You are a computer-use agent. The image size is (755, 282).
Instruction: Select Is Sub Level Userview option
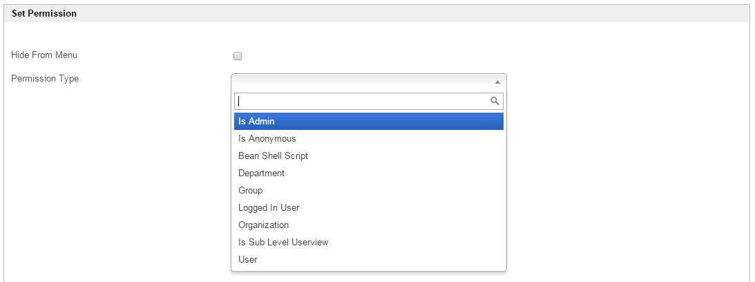[x=283, y=243]
